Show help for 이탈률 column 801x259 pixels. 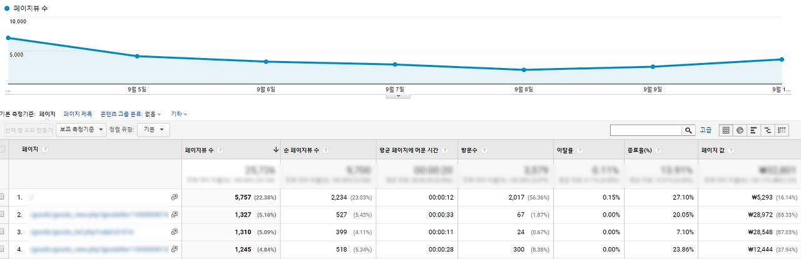580,150
